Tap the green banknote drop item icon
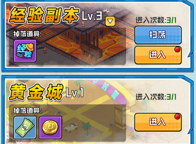This screenshot has height=144, width=196. pyautogui.click(x=25, y=127)
